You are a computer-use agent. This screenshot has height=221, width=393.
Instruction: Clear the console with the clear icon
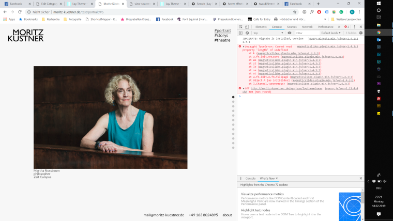coord(247,33)
